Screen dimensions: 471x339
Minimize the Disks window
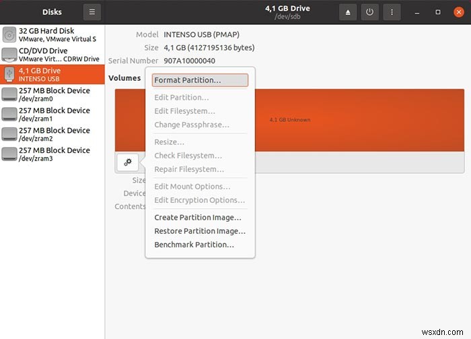[417, 12]
